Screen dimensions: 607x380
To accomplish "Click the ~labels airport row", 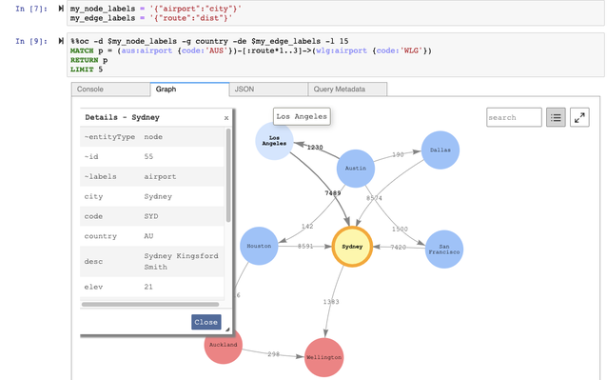I will click(x=152, y=176).
